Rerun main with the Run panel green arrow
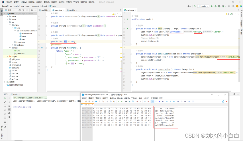This screenshot has height=141, width=243. [x=5, y=98]
